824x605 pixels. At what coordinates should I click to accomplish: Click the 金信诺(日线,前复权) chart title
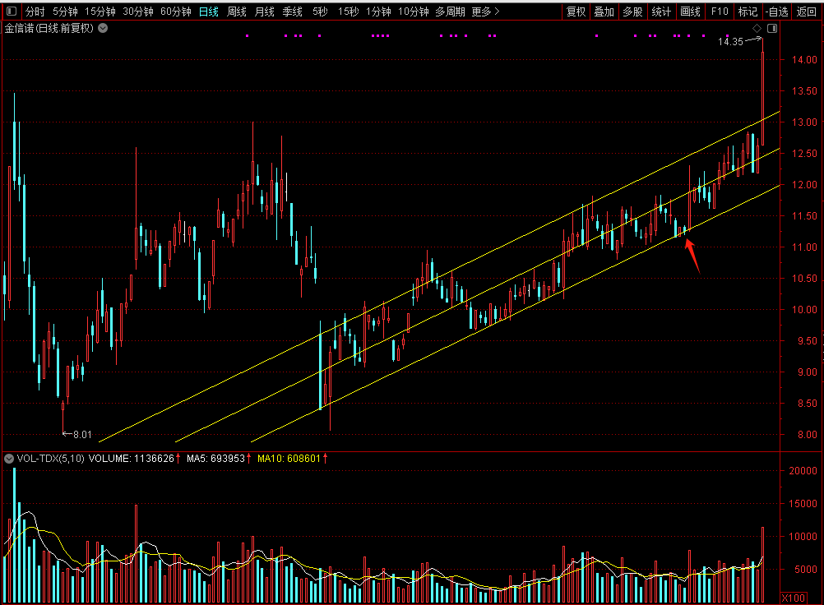pos(49,28)
